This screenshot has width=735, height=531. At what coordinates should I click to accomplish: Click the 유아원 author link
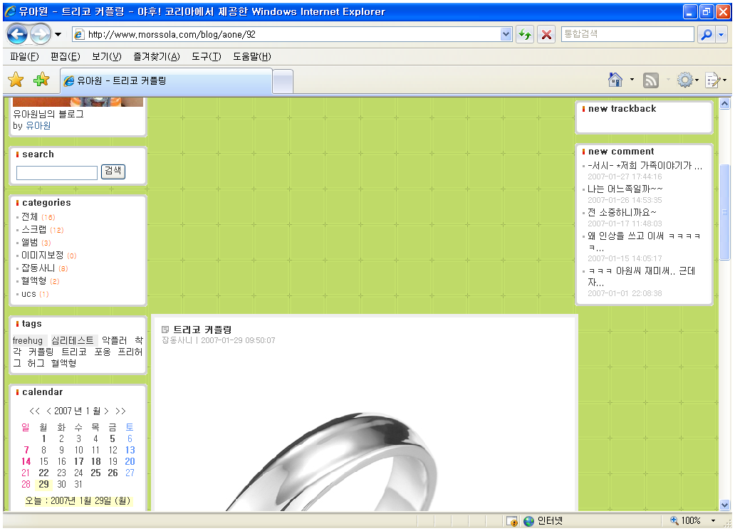pyautogui.click(x=38, y=125)
